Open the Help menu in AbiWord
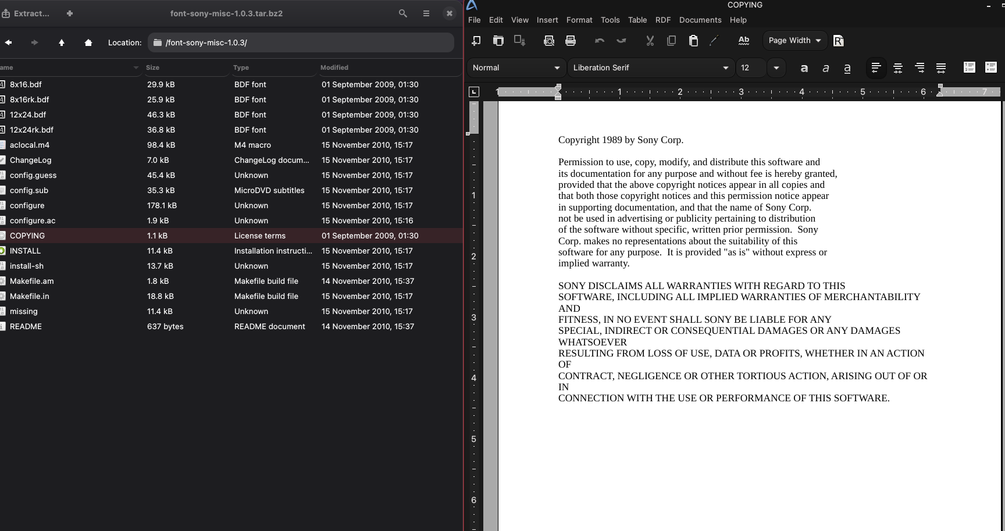The image size is (1005, 531). tap(738, 20)
